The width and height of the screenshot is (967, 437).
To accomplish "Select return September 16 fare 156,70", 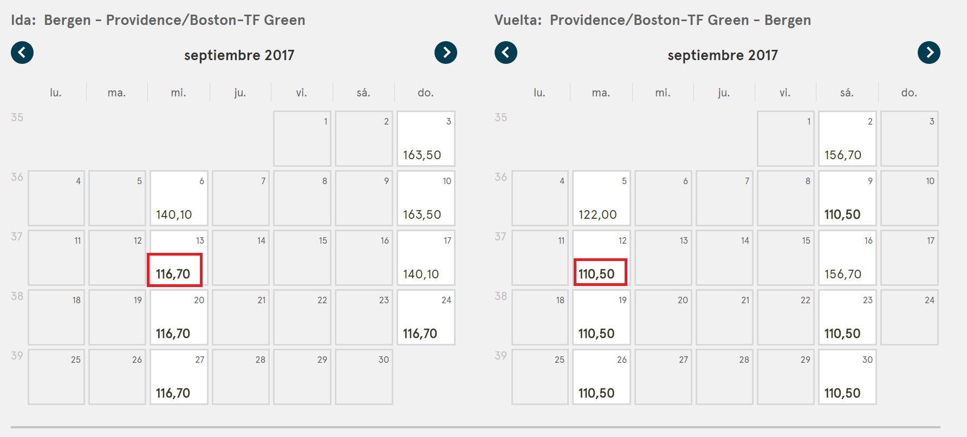I will [847, 258].
